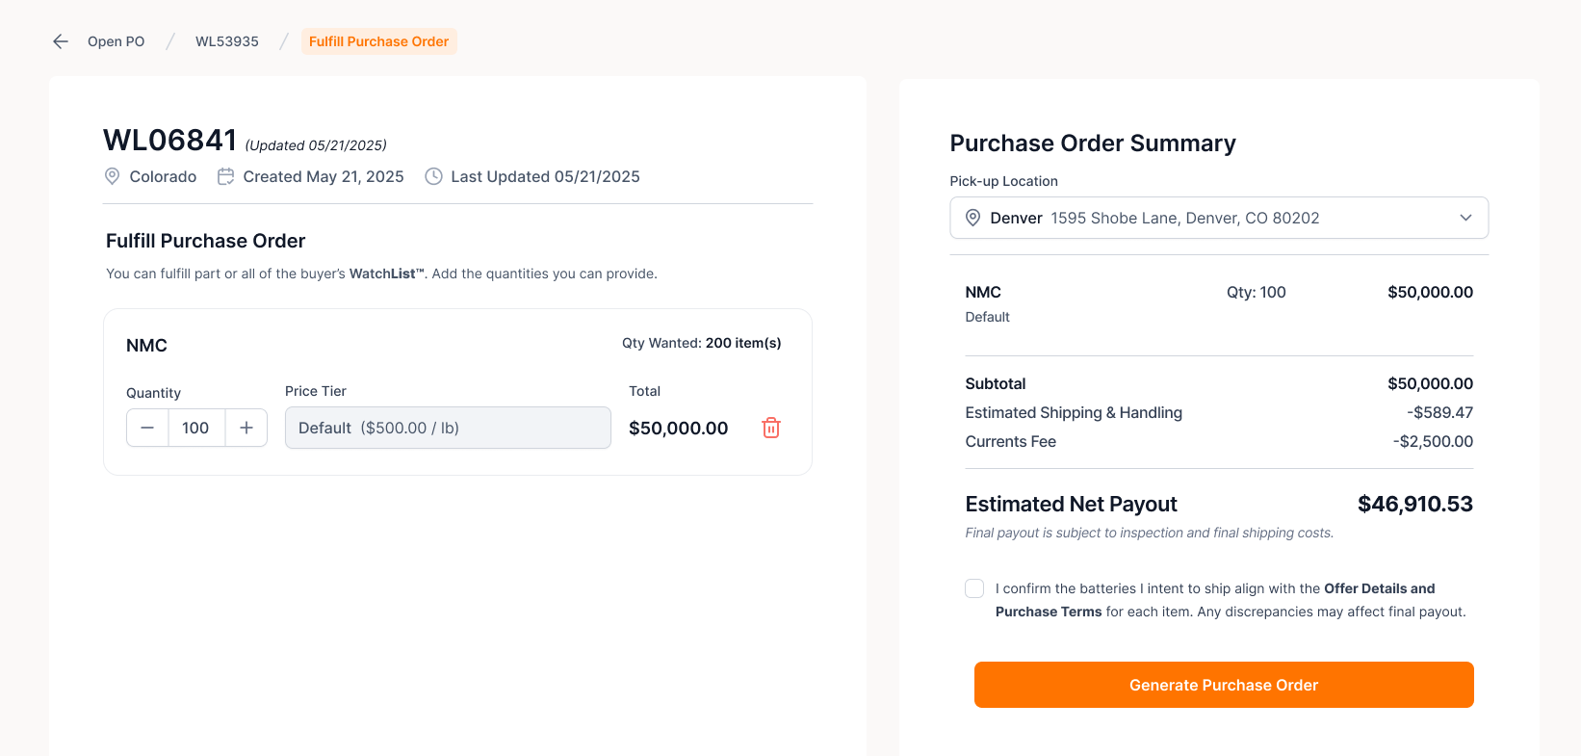Click the quantity input field showing 100

196,428
